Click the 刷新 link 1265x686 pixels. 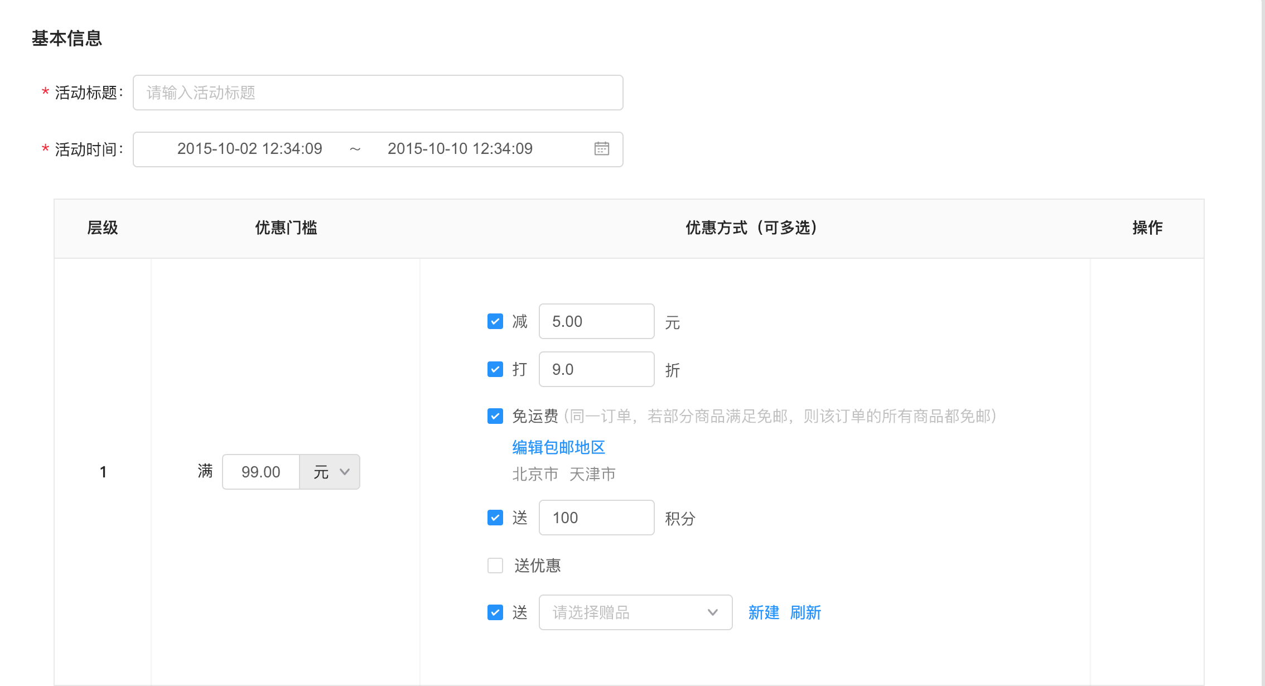[x=805, y=612]
